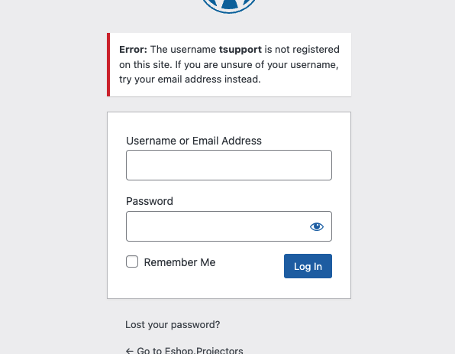Click the Username or Email Address label
Screen dimensions: 455x354
coord(194,141)
